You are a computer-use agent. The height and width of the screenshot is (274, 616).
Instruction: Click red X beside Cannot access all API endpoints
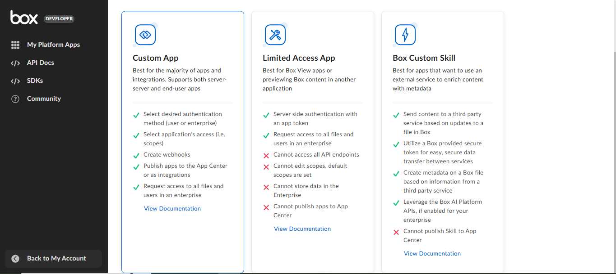click(x=266, y=156)
